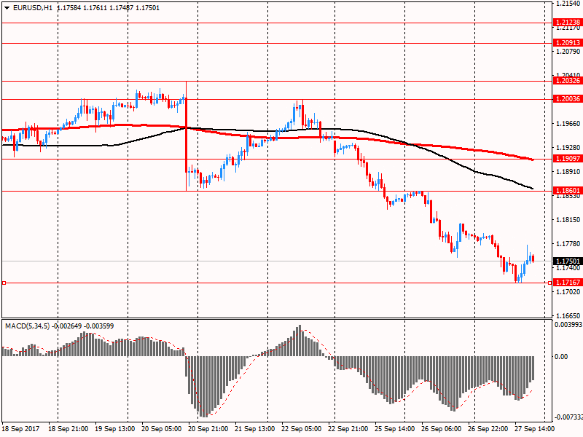Click the 20 Sep 21:00 time label
The width and height of the screenshot is (583, 437).
coord(208,429)
